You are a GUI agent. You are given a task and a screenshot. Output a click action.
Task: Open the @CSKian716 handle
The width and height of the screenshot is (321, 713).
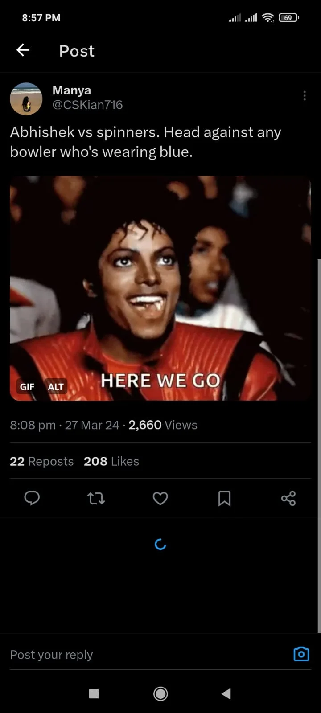tap(87, 105)
